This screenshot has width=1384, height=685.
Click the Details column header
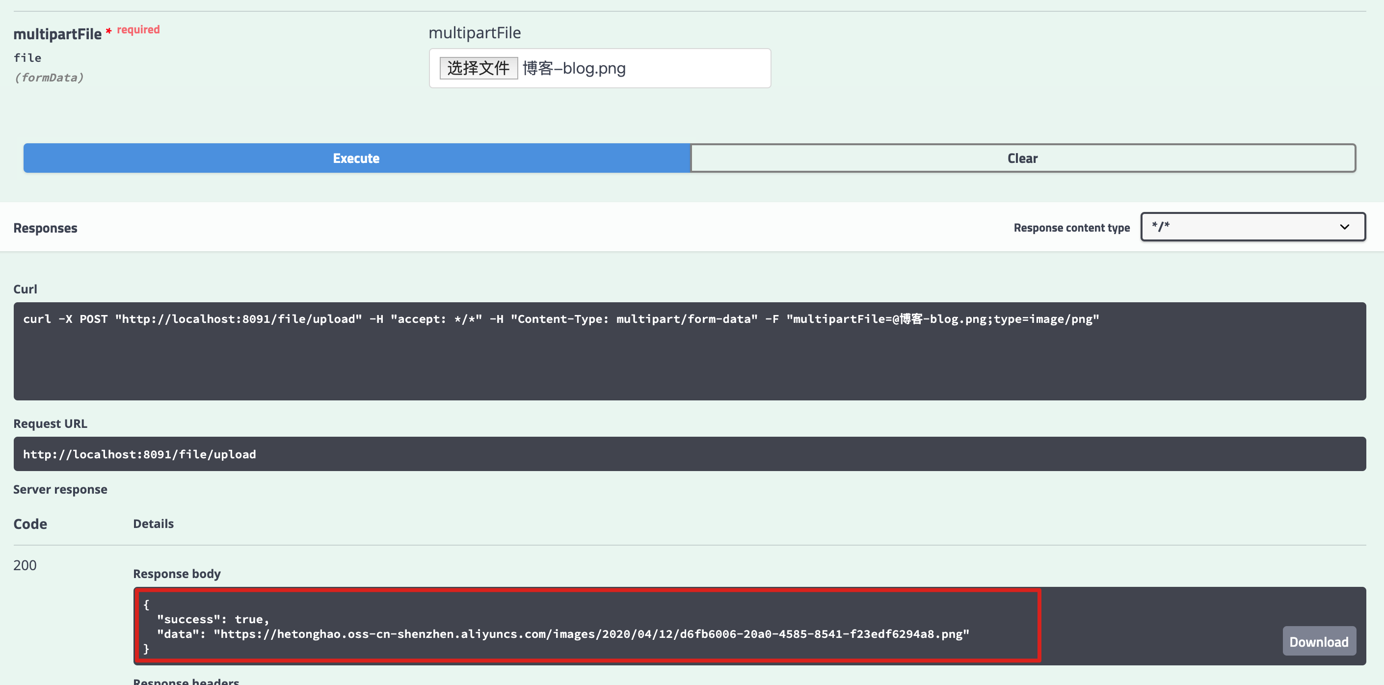[153, 523]
